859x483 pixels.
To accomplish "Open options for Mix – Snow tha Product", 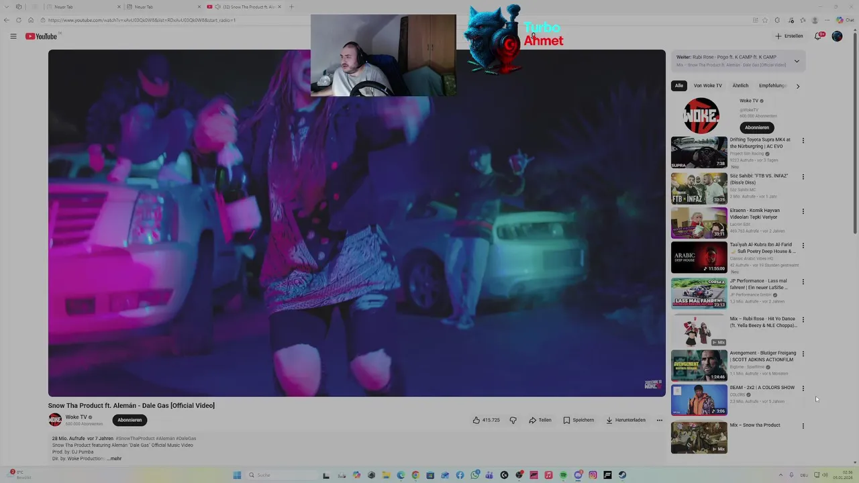I will click(803, 426).
